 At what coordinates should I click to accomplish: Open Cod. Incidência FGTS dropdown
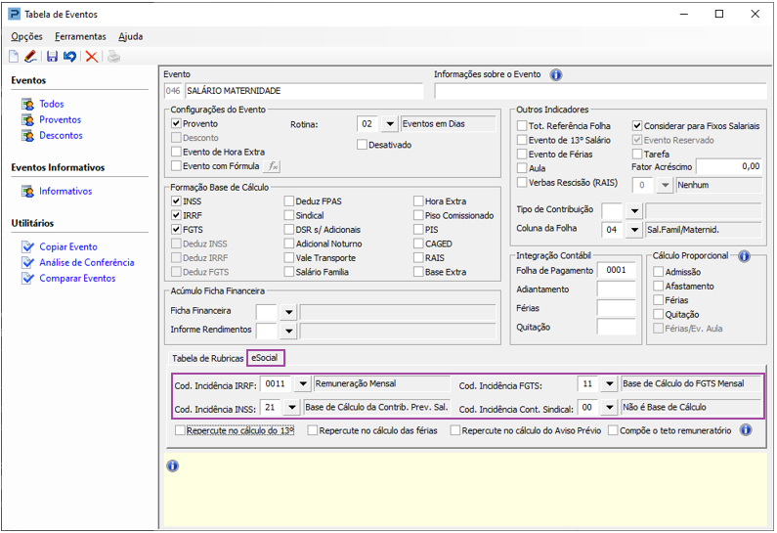point(610,383)
